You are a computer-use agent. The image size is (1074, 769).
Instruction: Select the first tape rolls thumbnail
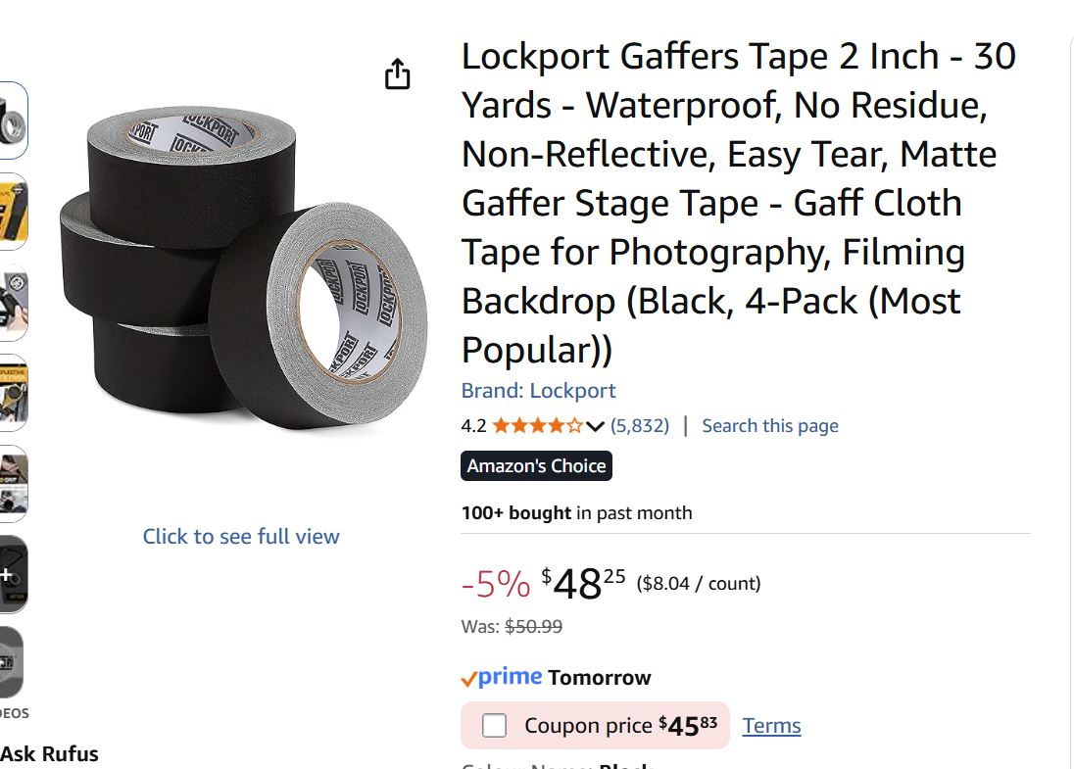(x=13, y=120)
